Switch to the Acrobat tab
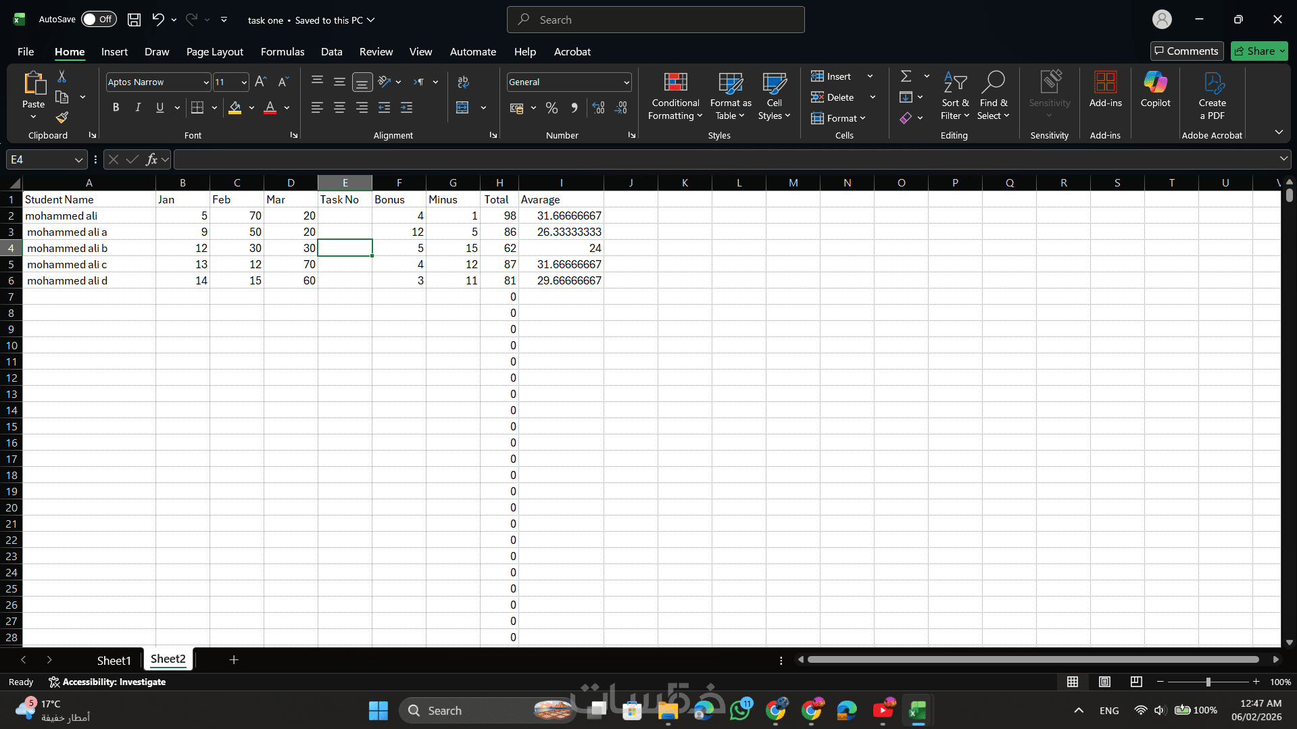 point(572,52)
